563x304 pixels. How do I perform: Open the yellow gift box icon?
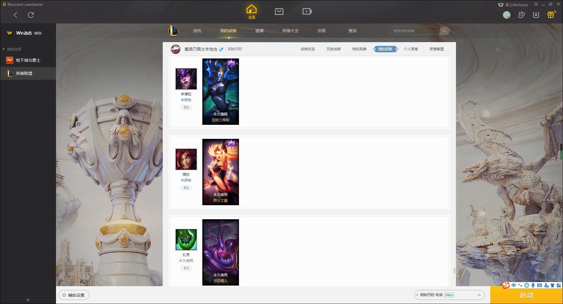click(x=551, y=15)
